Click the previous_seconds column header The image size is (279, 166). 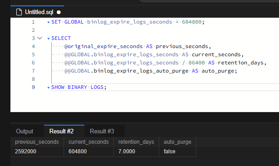tap(37, 142)
